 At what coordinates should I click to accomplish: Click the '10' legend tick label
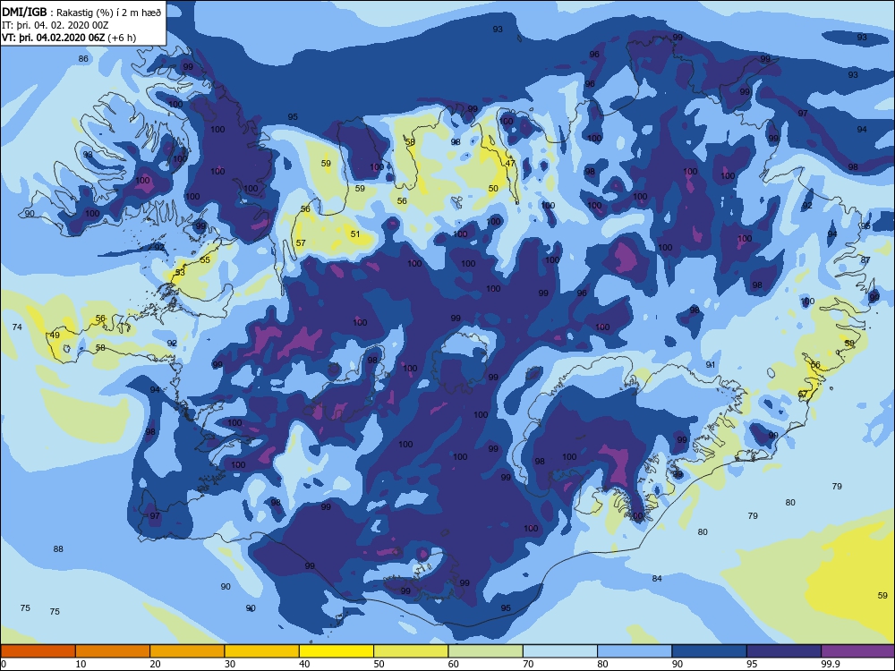coord(81,664)
